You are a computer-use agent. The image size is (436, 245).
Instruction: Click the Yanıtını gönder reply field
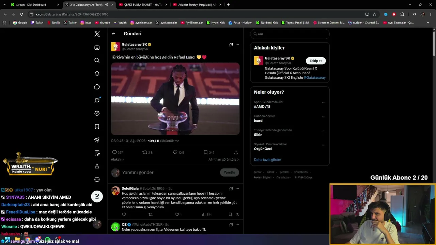point(170,173)
